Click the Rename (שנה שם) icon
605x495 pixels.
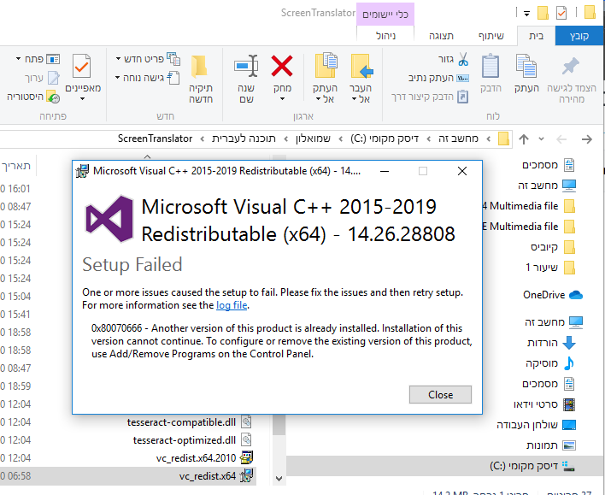point(246,66)
